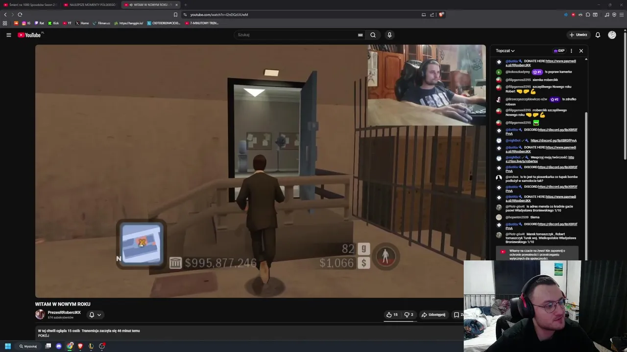
Task: Like the video with thumbs up
Action: pyautogui.click(x=392, y=315)
